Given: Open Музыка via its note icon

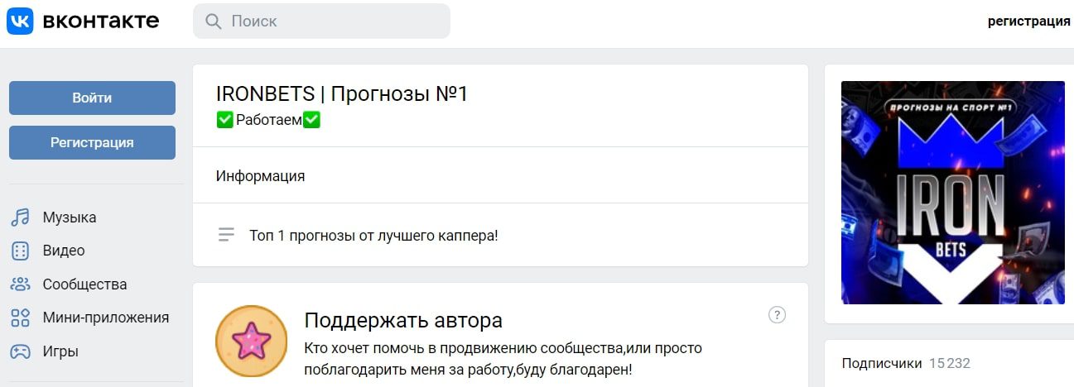Looking at the screenshot, I should click(x=20, y=217).
